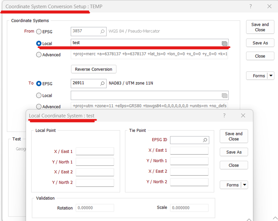Select the To Local radio button
Screen dimensions: 278x221
(39, 95)
